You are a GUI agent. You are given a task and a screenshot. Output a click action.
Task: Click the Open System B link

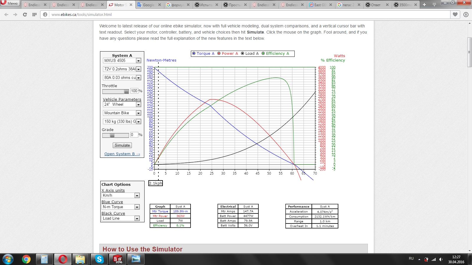coord(122,154)
